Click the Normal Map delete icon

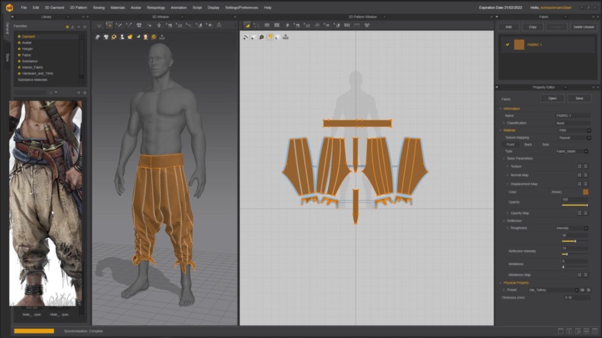pos(586,175)
